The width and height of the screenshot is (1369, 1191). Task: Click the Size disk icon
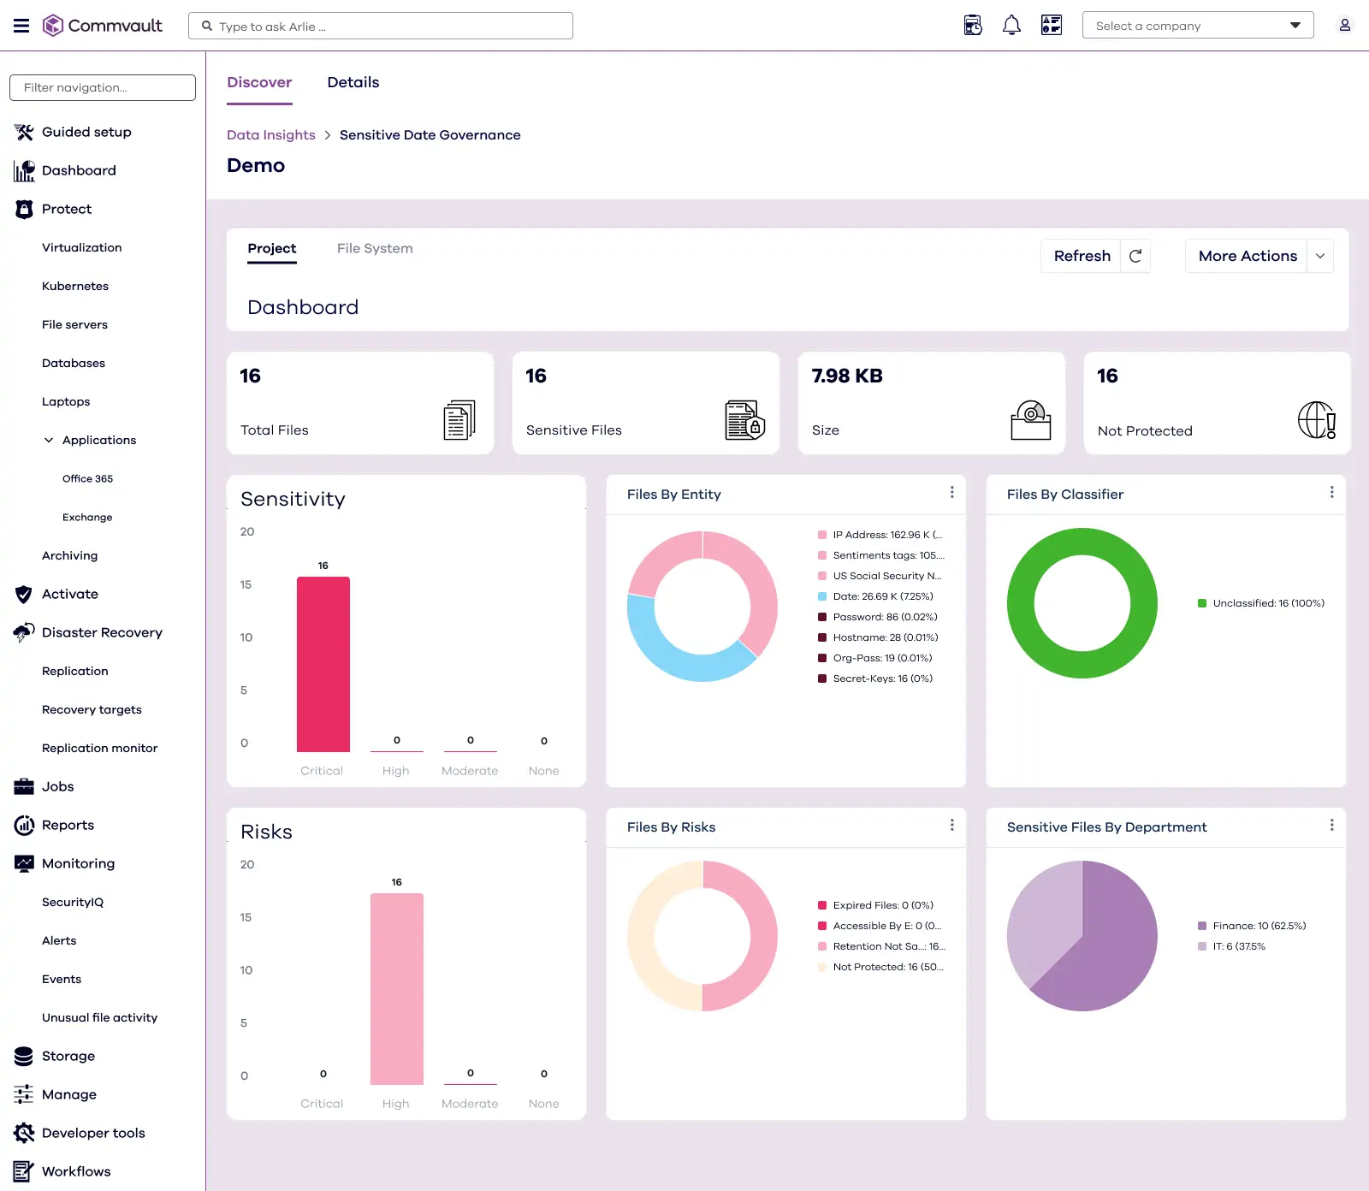tap(1031, 419)
